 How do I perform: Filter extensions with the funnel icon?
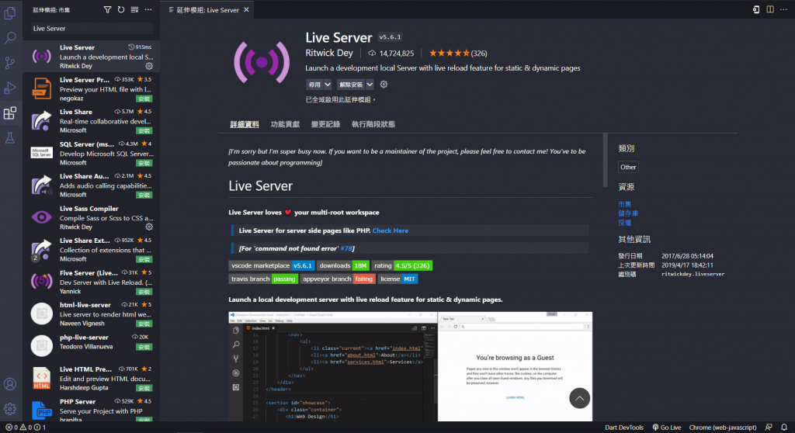pos(107,9)
